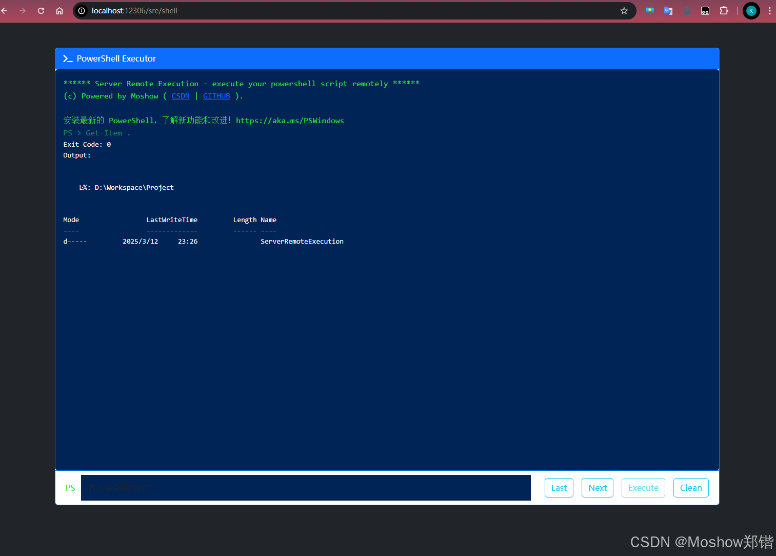This screenshot has height=556, width=776.
Task: Click the 'Output:' label
Action: click(x=77, y=155)
